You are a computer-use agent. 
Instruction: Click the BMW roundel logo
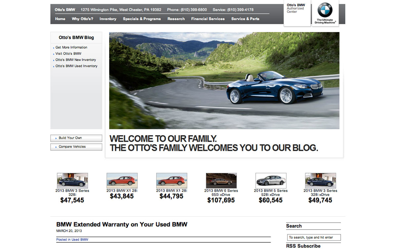click(325, 10)
